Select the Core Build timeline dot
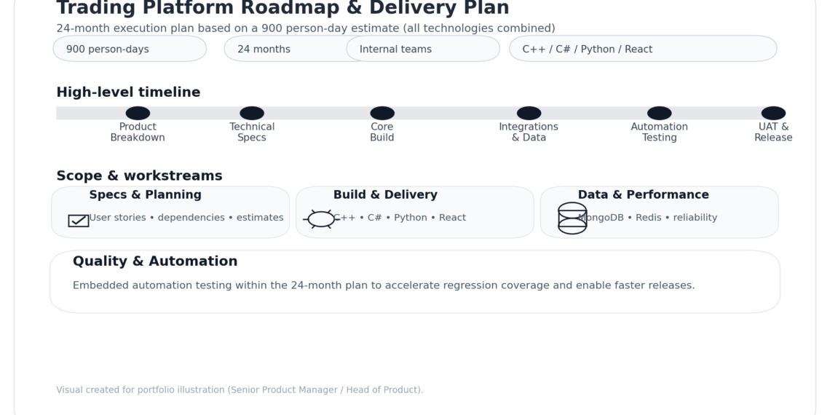This screenshot has width=830, height=415. click(x=382, y=113)
